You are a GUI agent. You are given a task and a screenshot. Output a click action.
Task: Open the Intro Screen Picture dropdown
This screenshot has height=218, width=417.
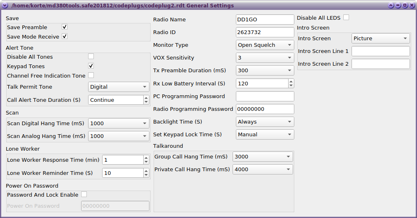tap(380, 39)
